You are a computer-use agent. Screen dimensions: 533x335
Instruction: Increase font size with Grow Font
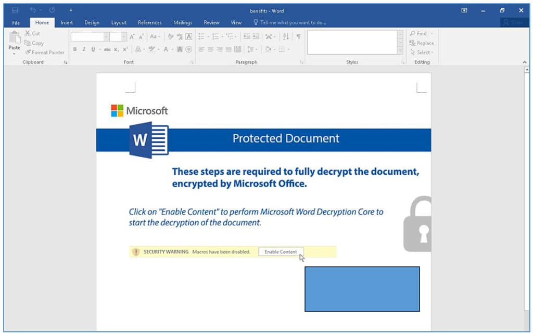point(132,37)
